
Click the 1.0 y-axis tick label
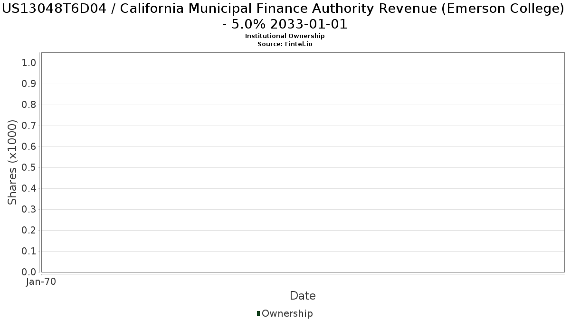pyautogui.click(x=29, y=63)
